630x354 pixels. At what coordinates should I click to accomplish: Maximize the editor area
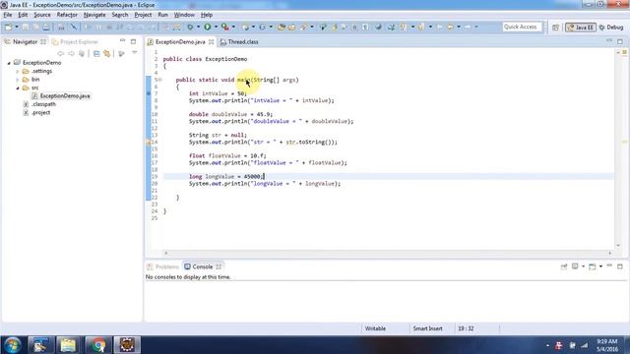(x=620, y=41)
